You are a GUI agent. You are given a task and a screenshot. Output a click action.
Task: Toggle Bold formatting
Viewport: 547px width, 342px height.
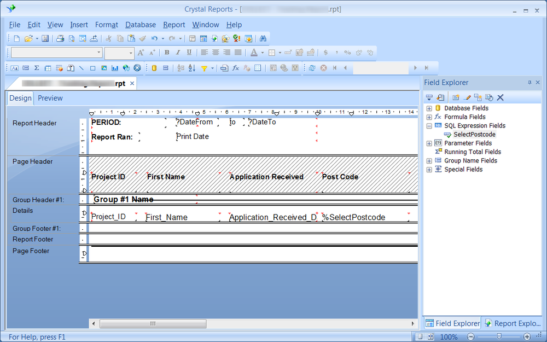tap(167, 53)
